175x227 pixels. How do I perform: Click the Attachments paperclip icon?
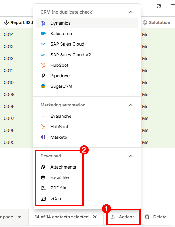[43, 167]
